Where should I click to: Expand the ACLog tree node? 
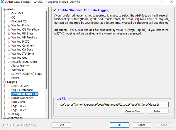coord(9,114)
